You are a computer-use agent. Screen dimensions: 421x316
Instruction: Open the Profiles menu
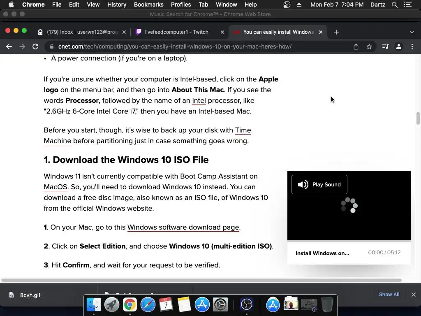181,5
